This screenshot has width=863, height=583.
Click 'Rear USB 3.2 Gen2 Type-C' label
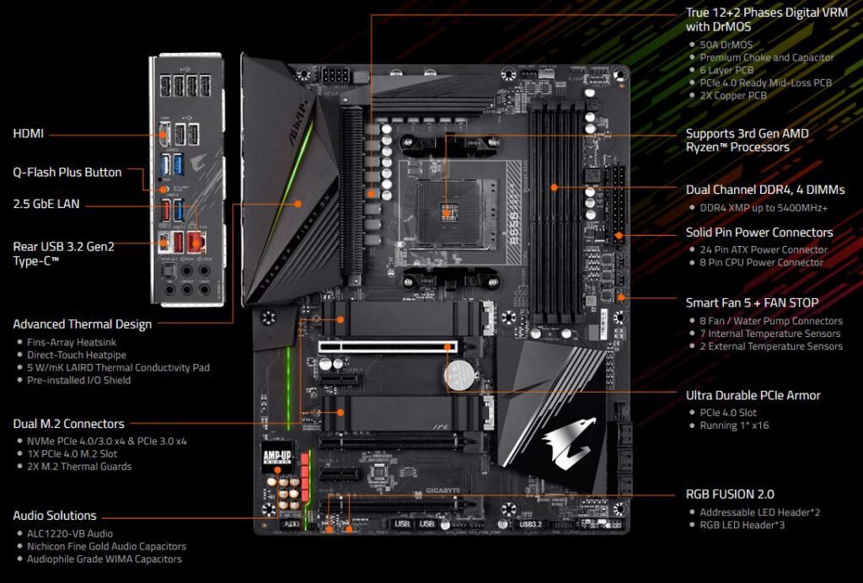64,253
